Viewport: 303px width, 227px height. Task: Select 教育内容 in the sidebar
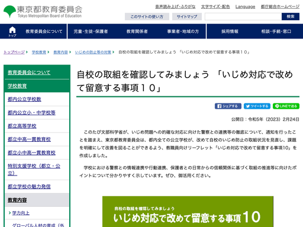click(17, 200)
